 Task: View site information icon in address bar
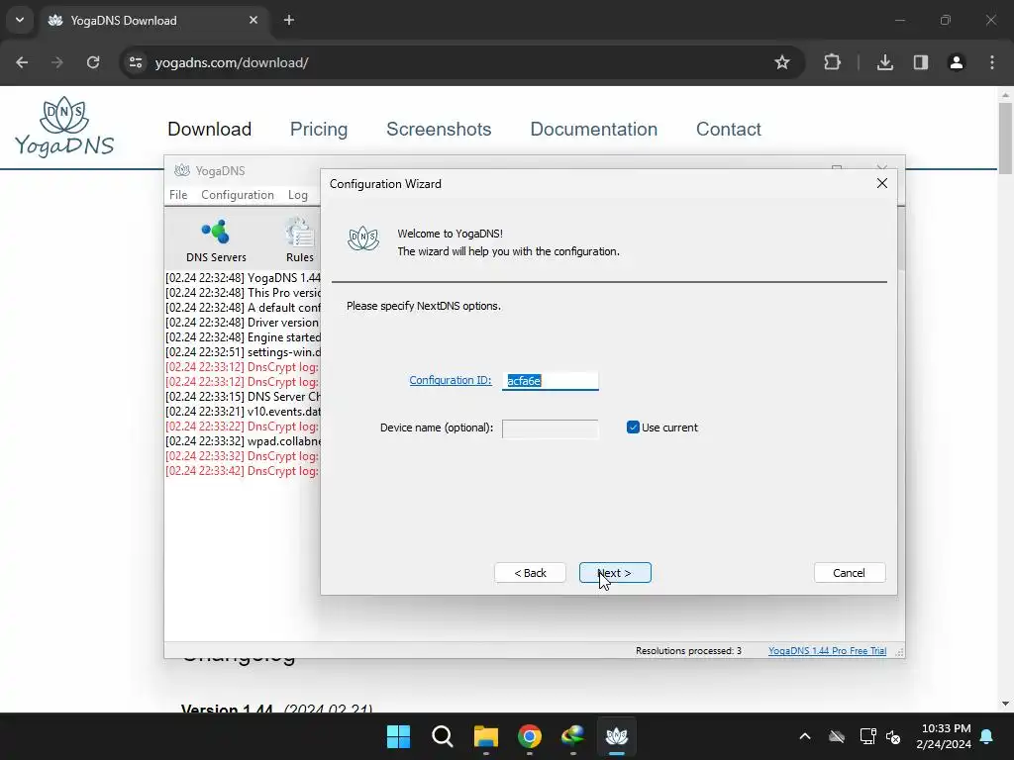pos(136,62)
